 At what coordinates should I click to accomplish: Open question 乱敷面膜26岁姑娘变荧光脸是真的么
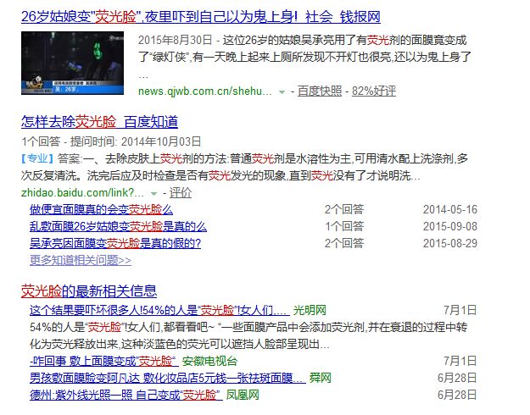coord(118,226)
